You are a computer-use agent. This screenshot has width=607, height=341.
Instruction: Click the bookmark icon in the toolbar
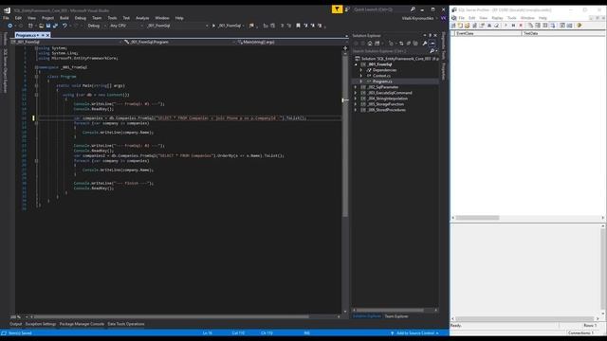298,26
